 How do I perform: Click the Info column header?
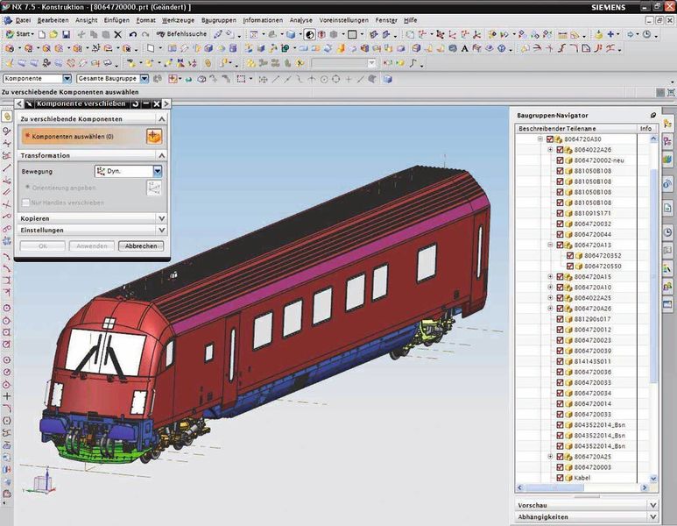pos(646,128)
